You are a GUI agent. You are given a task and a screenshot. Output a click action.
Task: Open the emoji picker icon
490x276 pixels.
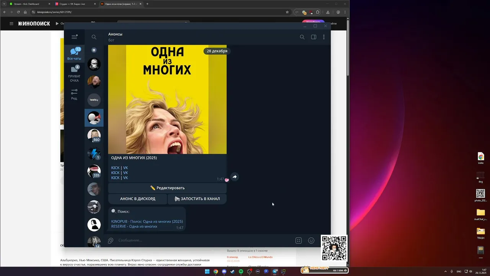(311, 241)
